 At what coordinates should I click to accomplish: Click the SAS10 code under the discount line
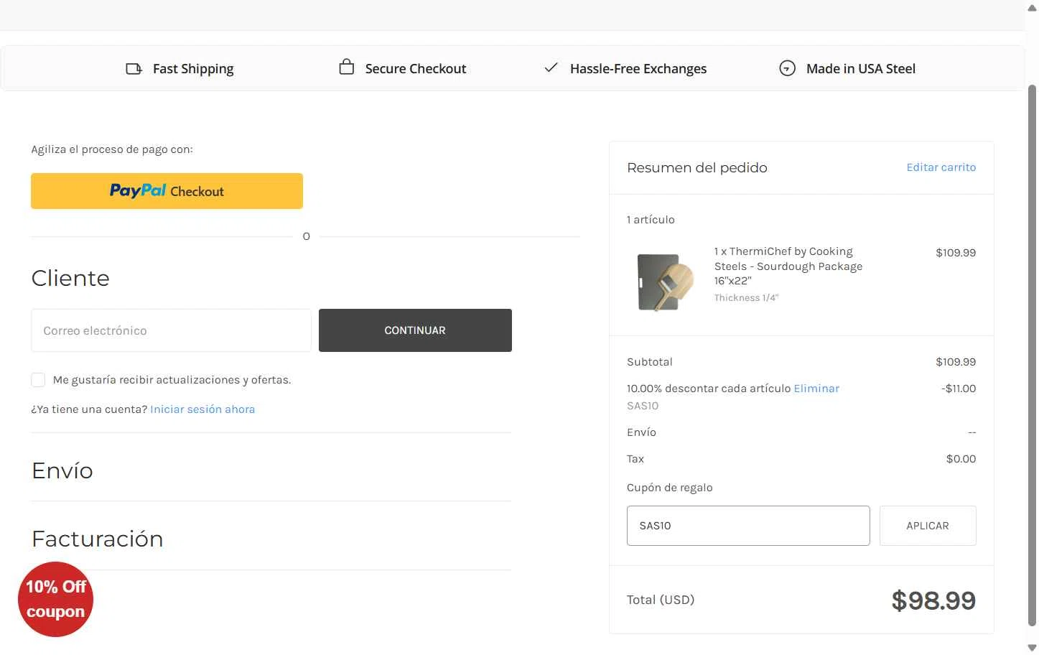[643, 406]
